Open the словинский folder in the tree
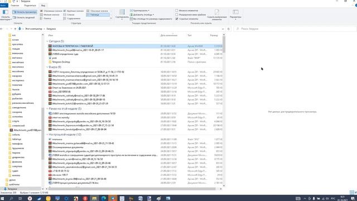 (x=18, y=126)
